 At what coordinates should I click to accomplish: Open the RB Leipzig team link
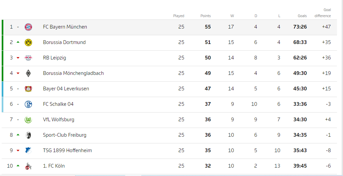pos(54,58)
